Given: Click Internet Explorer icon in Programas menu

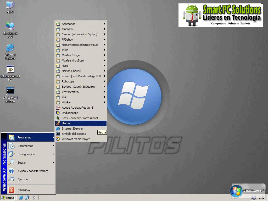Looking at the screenshot, I should coord(58,129).
